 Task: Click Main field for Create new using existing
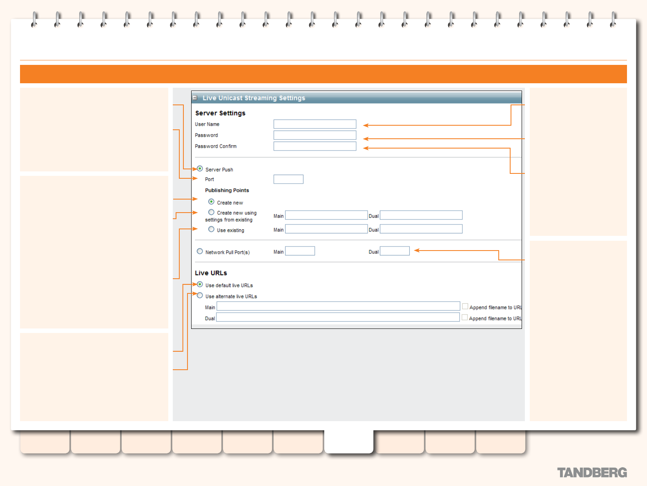(326, 215)
